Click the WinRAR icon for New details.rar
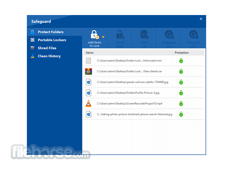The image size is (233, 170). [89, 71]
